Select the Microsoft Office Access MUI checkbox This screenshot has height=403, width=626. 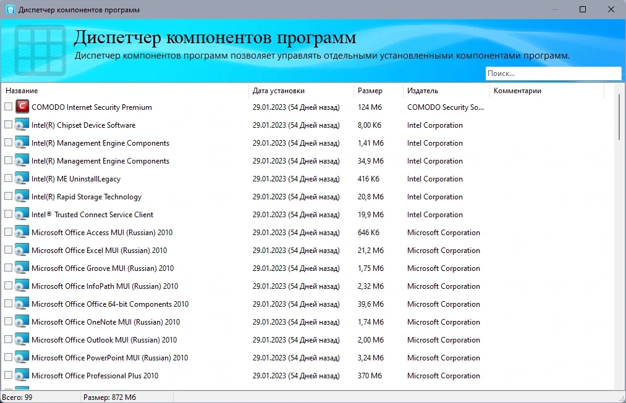(x=8, y=232)
